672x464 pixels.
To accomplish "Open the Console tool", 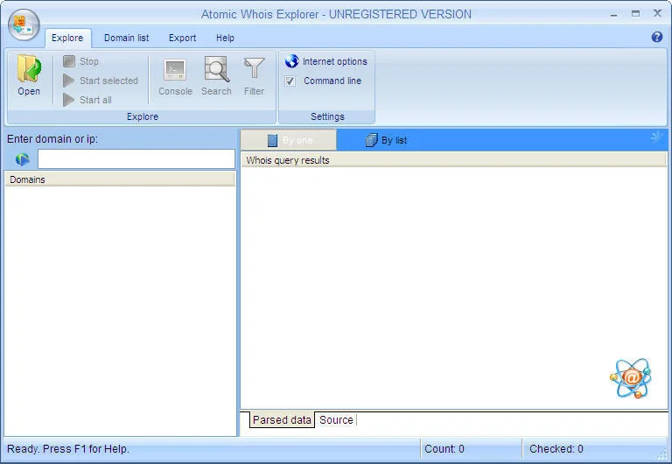I will click(175, 77).
